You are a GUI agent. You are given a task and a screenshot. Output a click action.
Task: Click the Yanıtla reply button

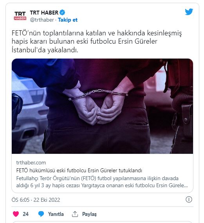[56, 214]
